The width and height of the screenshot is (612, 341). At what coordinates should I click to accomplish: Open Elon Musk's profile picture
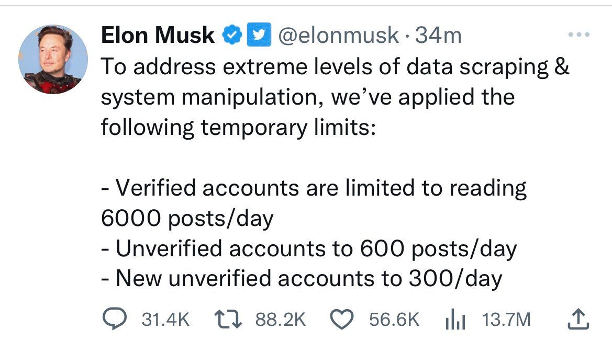click(x=53, y=59)
